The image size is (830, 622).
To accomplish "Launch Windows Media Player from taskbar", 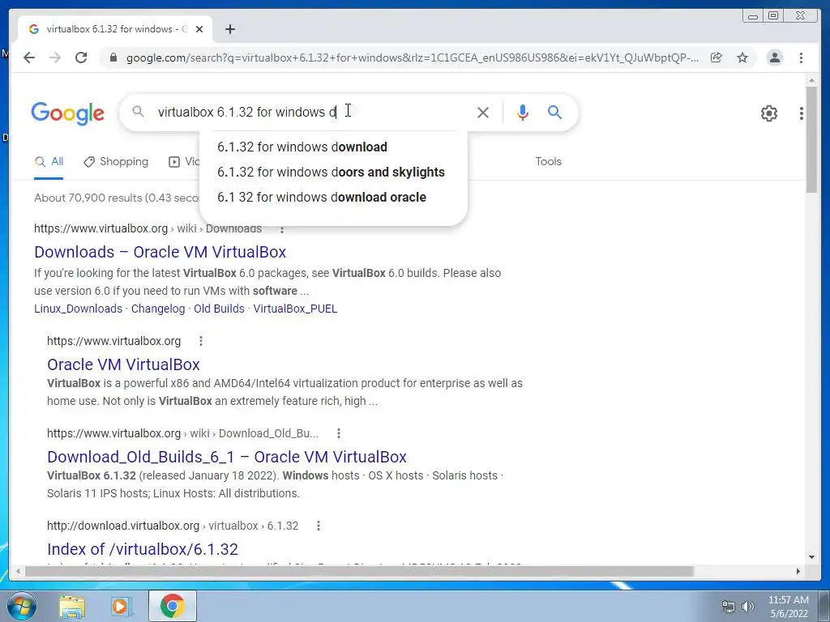I will click(x=121, y=607).
